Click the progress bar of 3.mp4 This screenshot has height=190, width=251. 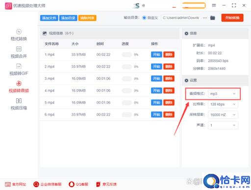[126, 78]
